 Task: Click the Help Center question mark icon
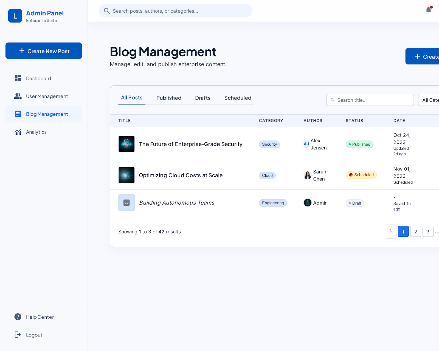[x=18, y=317]
